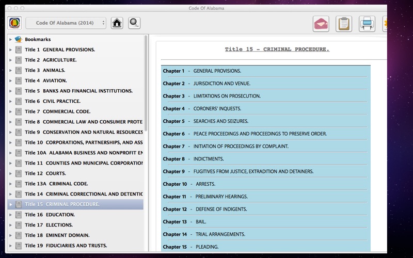This screenshot has width=413, height=258.
Task: Open the magnifier search tool
Action: click(x=134, y=23)
